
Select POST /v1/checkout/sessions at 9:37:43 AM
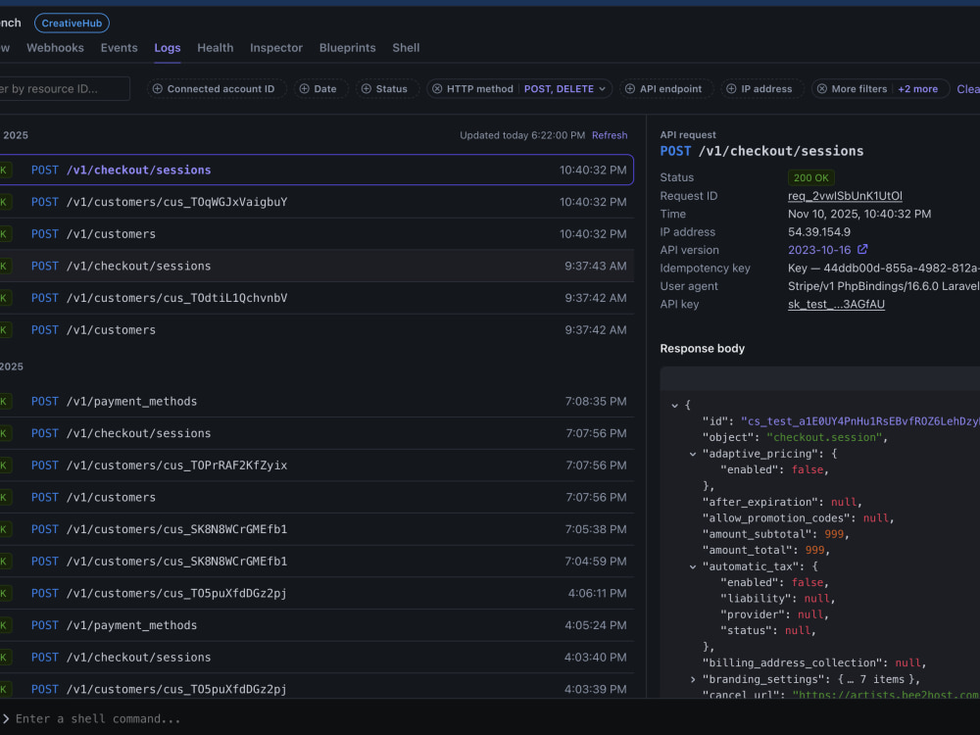point(316,266)
